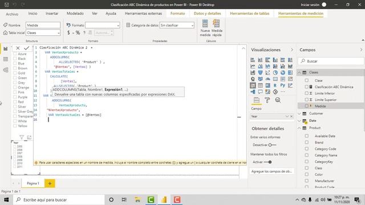This screenshot has height=205, width=365.
Task: Select the Python visual
Action: point(283,85)
